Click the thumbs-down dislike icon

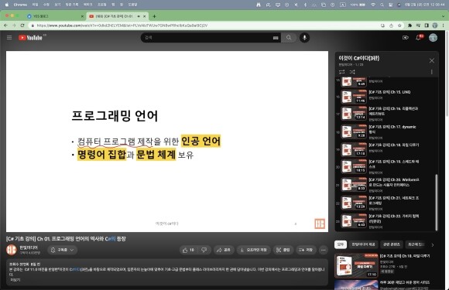click(204, 250)
